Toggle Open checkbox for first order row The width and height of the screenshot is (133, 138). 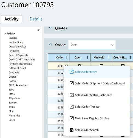pyautogui.click(x=80, y=65)
